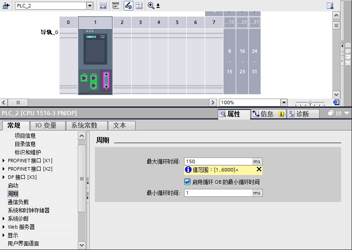Screen dimensions: 352x250
Task: Select 通信负载 in the navigation tree
Action: [18, 202]
